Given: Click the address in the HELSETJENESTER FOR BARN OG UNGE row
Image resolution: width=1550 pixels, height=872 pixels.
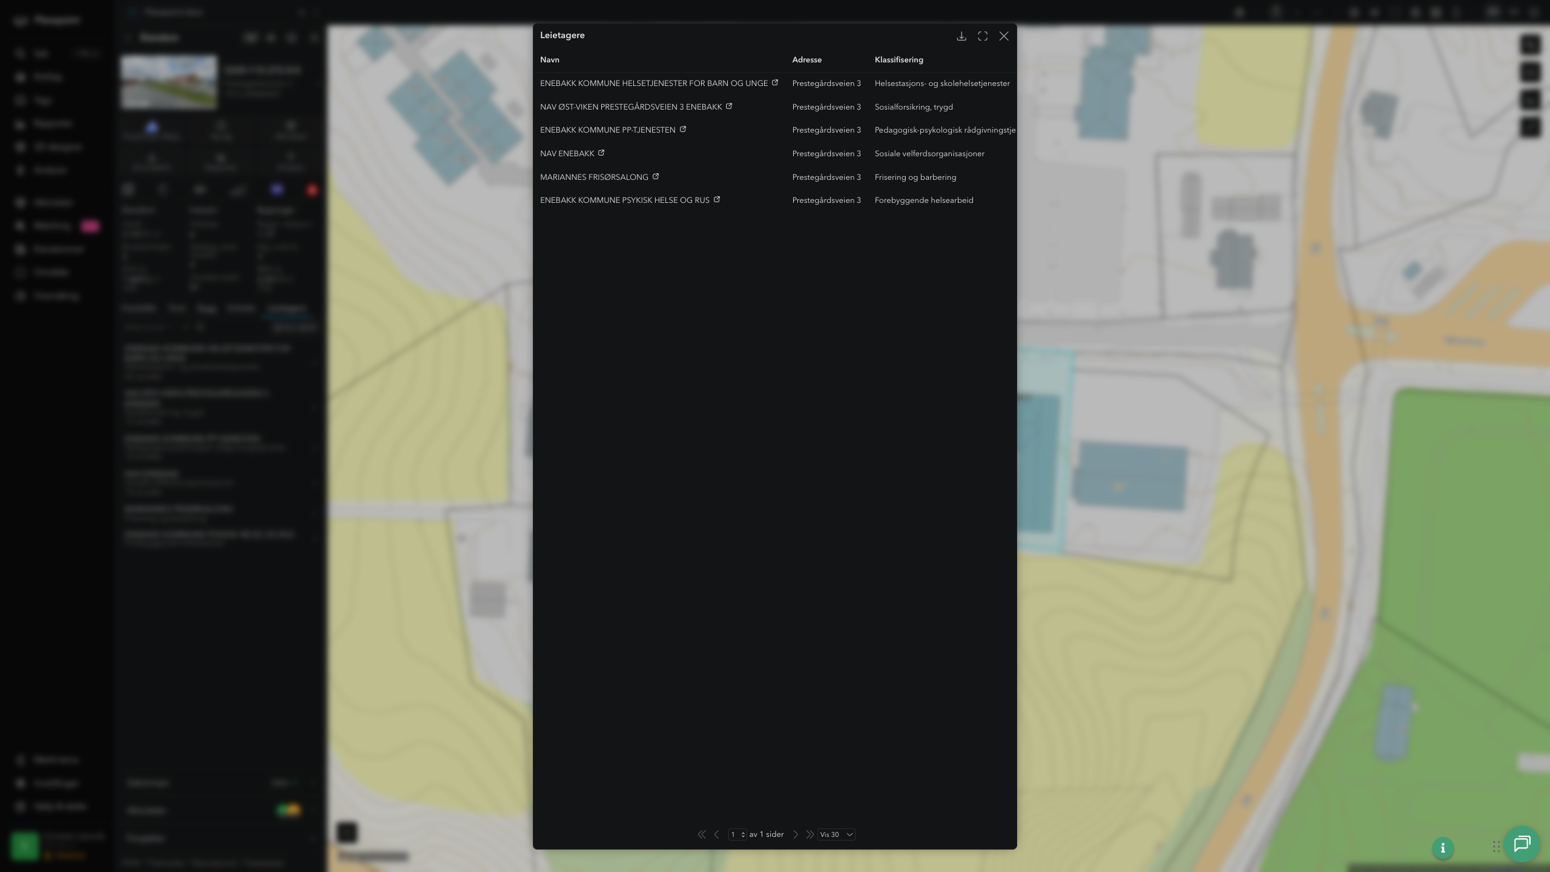Looking at the screenshot, I should [x=826, y=84].
